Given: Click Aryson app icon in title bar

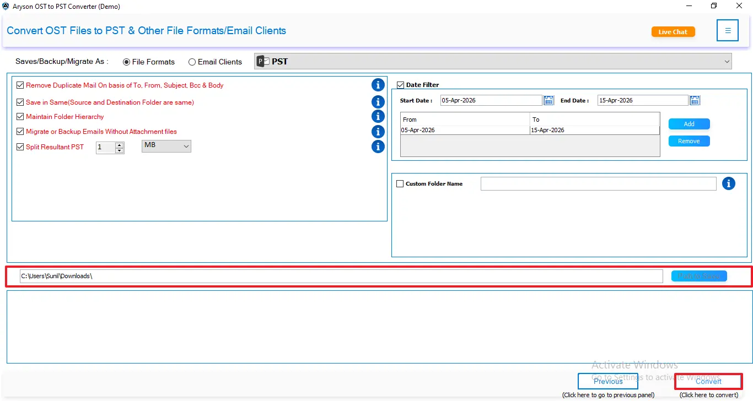Looking at the screenshot, I should click(6, 6).
